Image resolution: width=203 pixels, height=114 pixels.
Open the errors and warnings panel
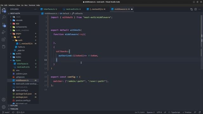(x=21, y=112)
